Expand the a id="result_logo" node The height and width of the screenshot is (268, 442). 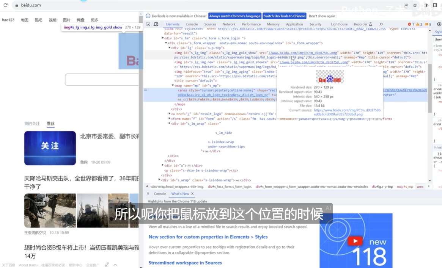(170, 114)
